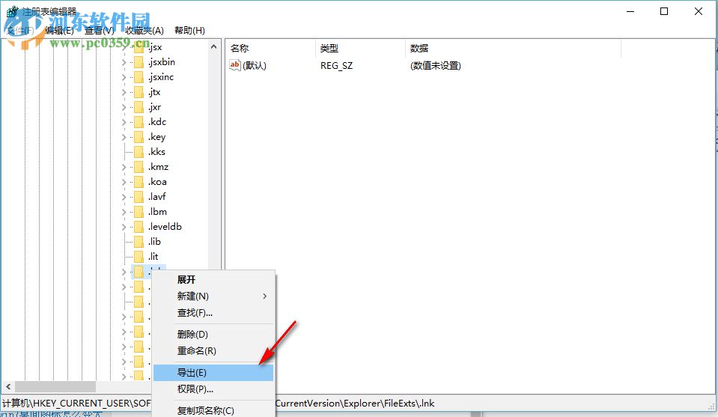This screenshot has width=718, height=417.
Task: Expand the .jxr key
Action: pos(124,107)
